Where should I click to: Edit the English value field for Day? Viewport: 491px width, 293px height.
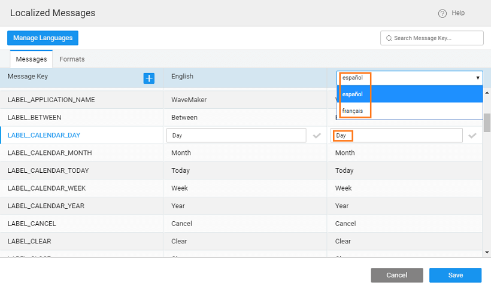[237, 136]
